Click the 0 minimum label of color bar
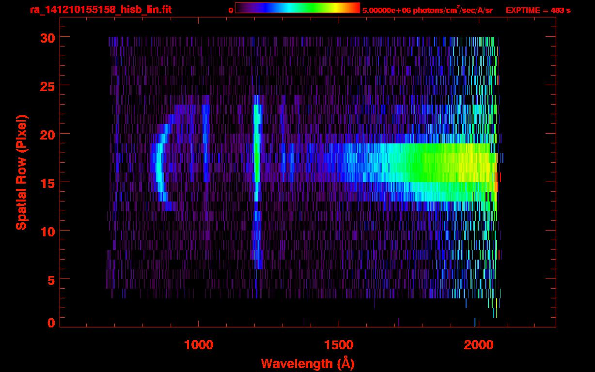Screen dimensions: 595x372 231,10
